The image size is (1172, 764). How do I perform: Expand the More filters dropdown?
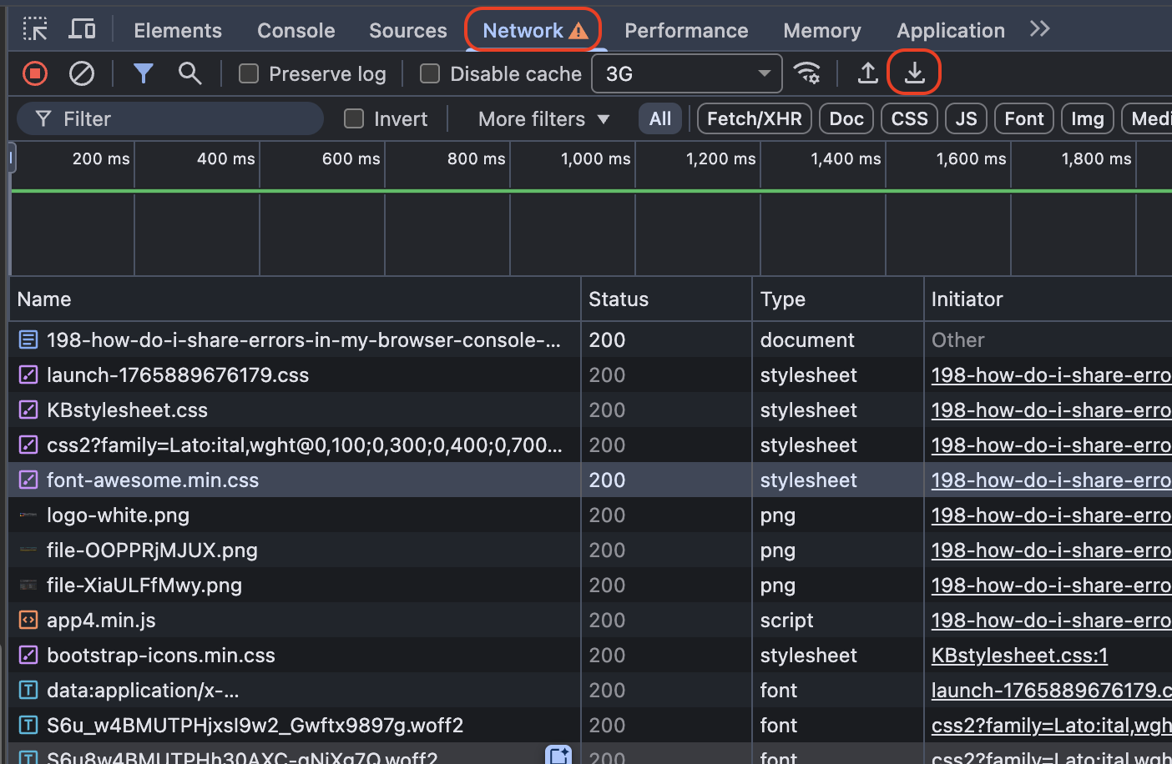543,119
